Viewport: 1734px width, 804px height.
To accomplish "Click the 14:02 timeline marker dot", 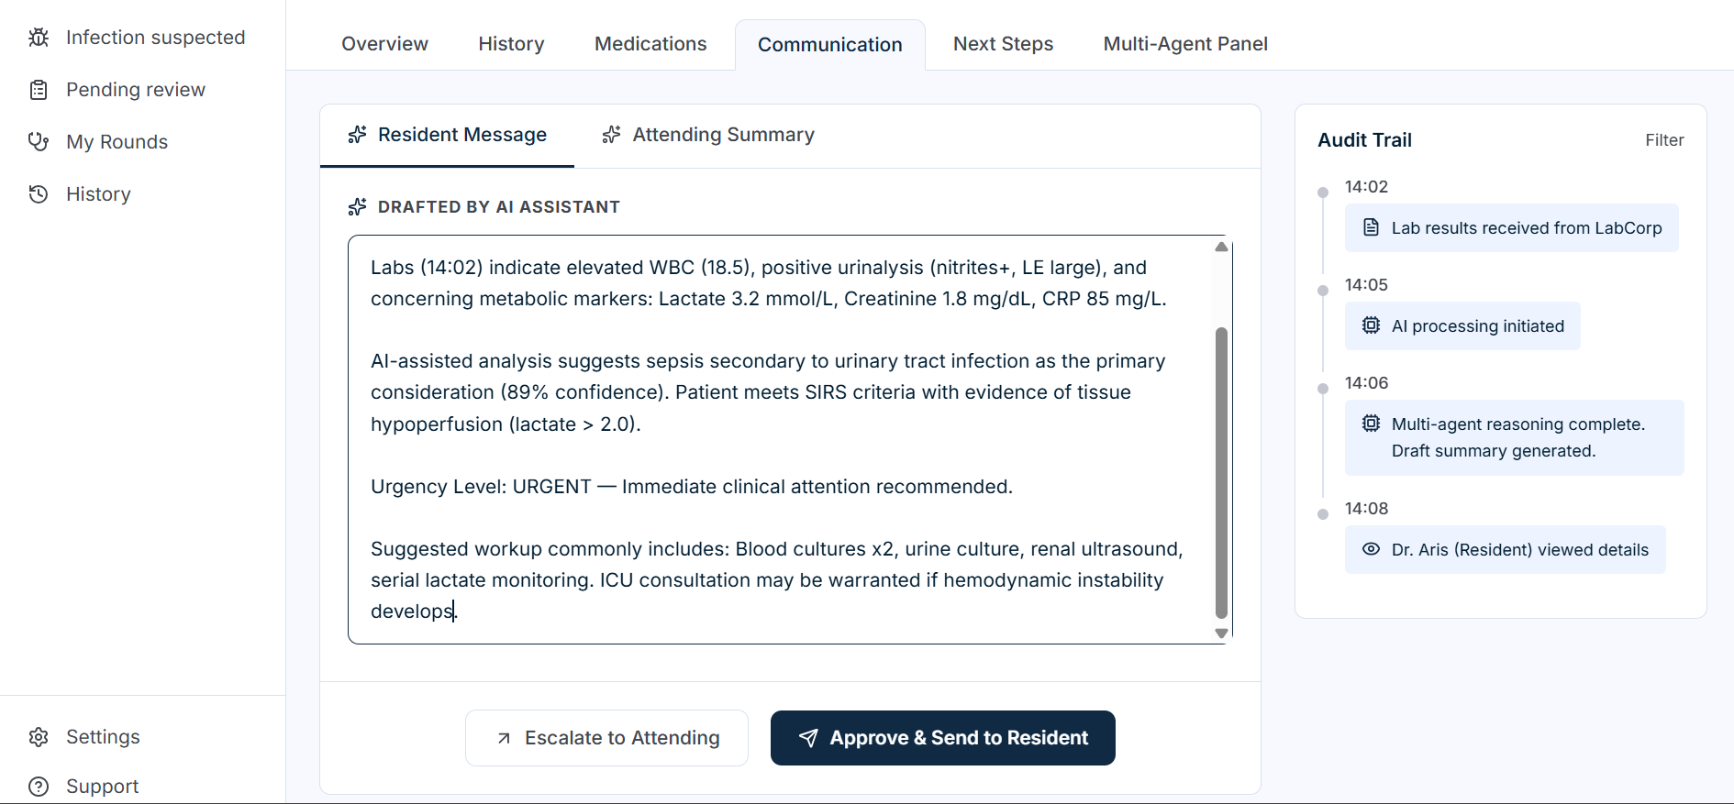I will (x=1323, y=193).
